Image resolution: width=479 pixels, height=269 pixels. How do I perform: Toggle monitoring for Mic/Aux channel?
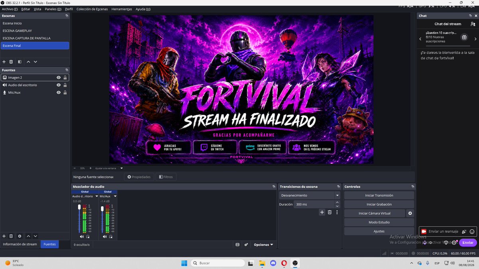(111, 237)
